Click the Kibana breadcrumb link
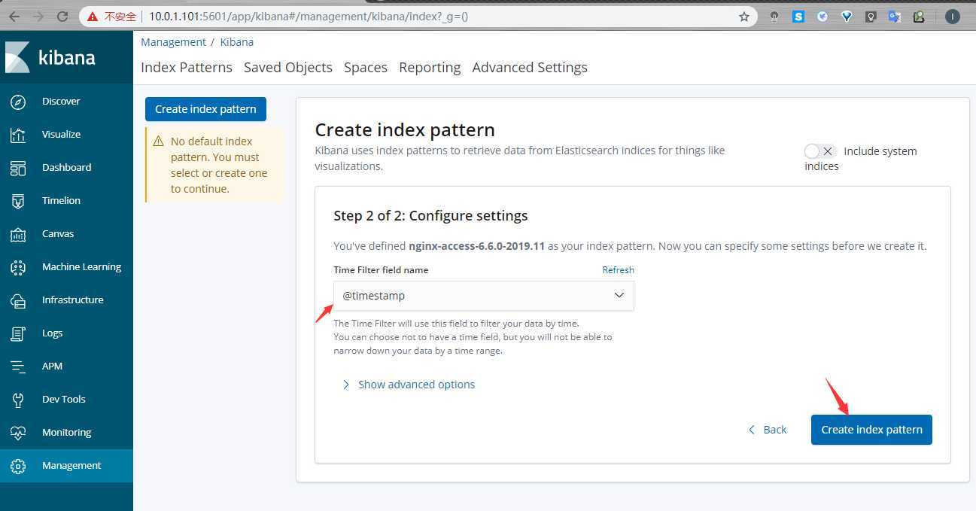The width and height of the screenshot is (976, 511). pos(237,42)
